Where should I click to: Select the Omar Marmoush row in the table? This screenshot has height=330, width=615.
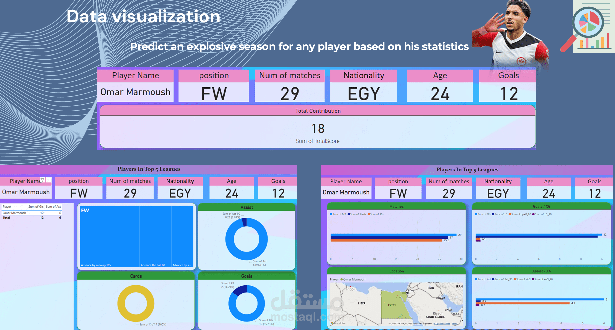pos(32,213)
